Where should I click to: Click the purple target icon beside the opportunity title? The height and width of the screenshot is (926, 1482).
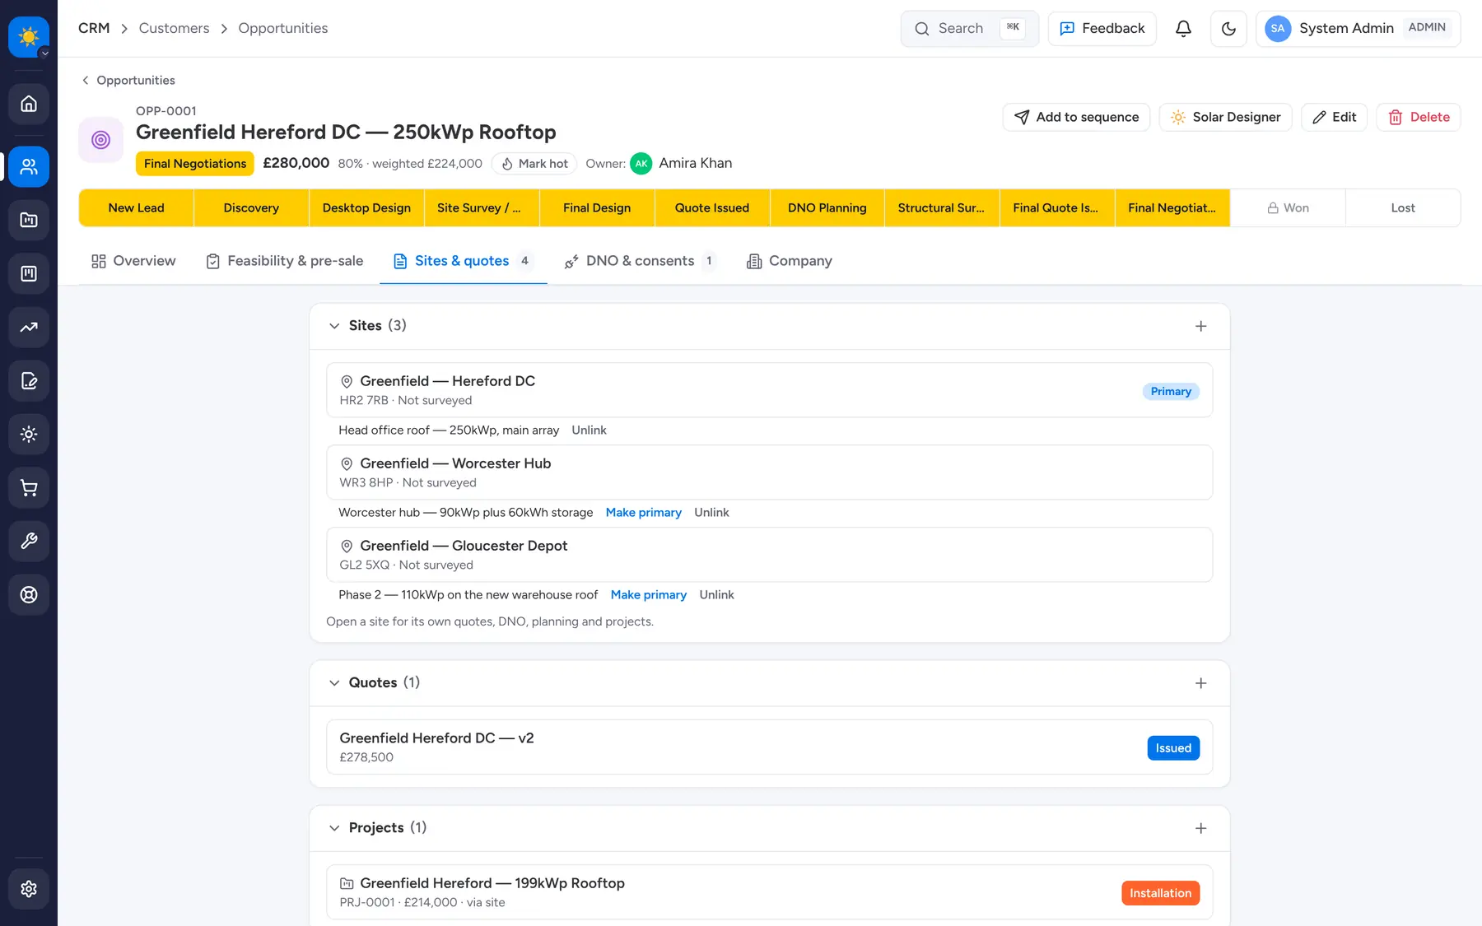101,140
